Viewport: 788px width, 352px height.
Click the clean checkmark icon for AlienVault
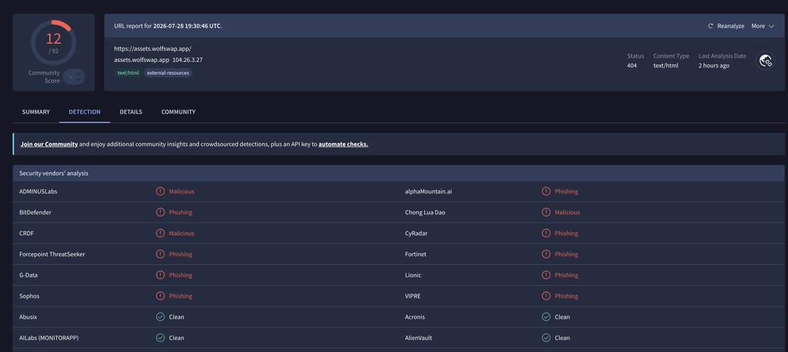click(546, 338)
